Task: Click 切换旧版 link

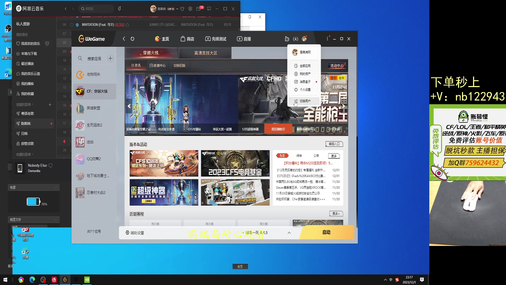Action: tap(179, 65)
